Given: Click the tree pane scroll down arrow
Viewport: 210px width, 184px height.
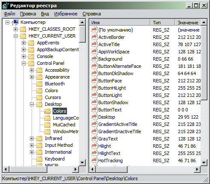Looking at the screenshot, I should click(82, 162).
